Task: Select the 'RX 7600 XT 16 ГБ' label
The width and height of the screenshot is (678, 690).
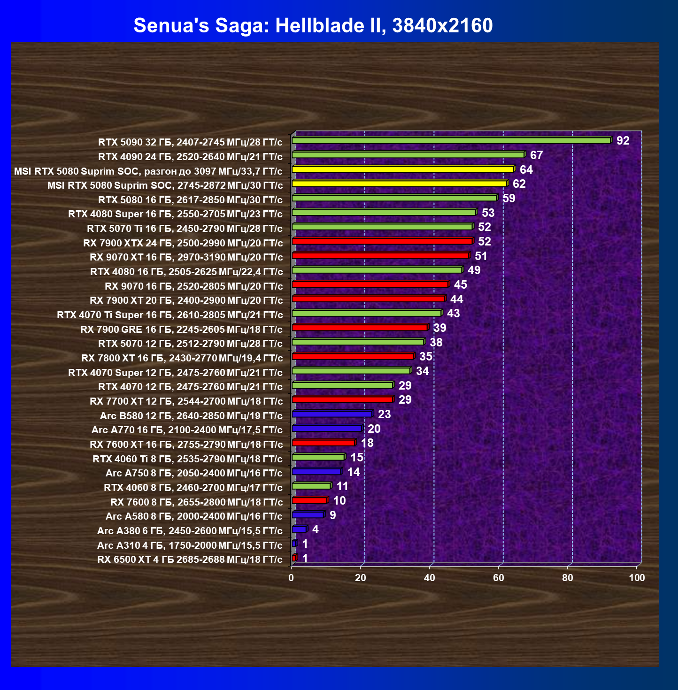Action: 186,445
